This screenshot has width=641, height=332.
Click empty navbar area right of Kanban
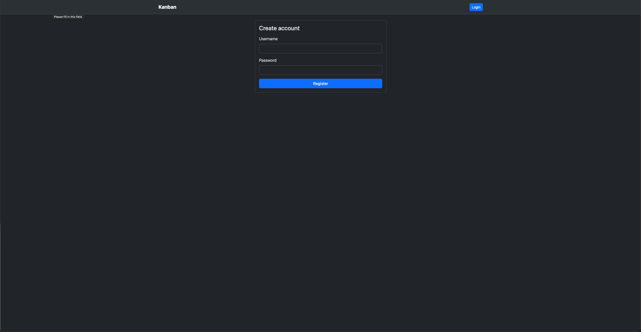tap(300, 7)
